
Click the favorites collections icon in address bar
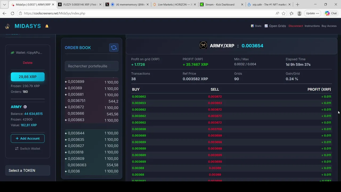point(292,13)
